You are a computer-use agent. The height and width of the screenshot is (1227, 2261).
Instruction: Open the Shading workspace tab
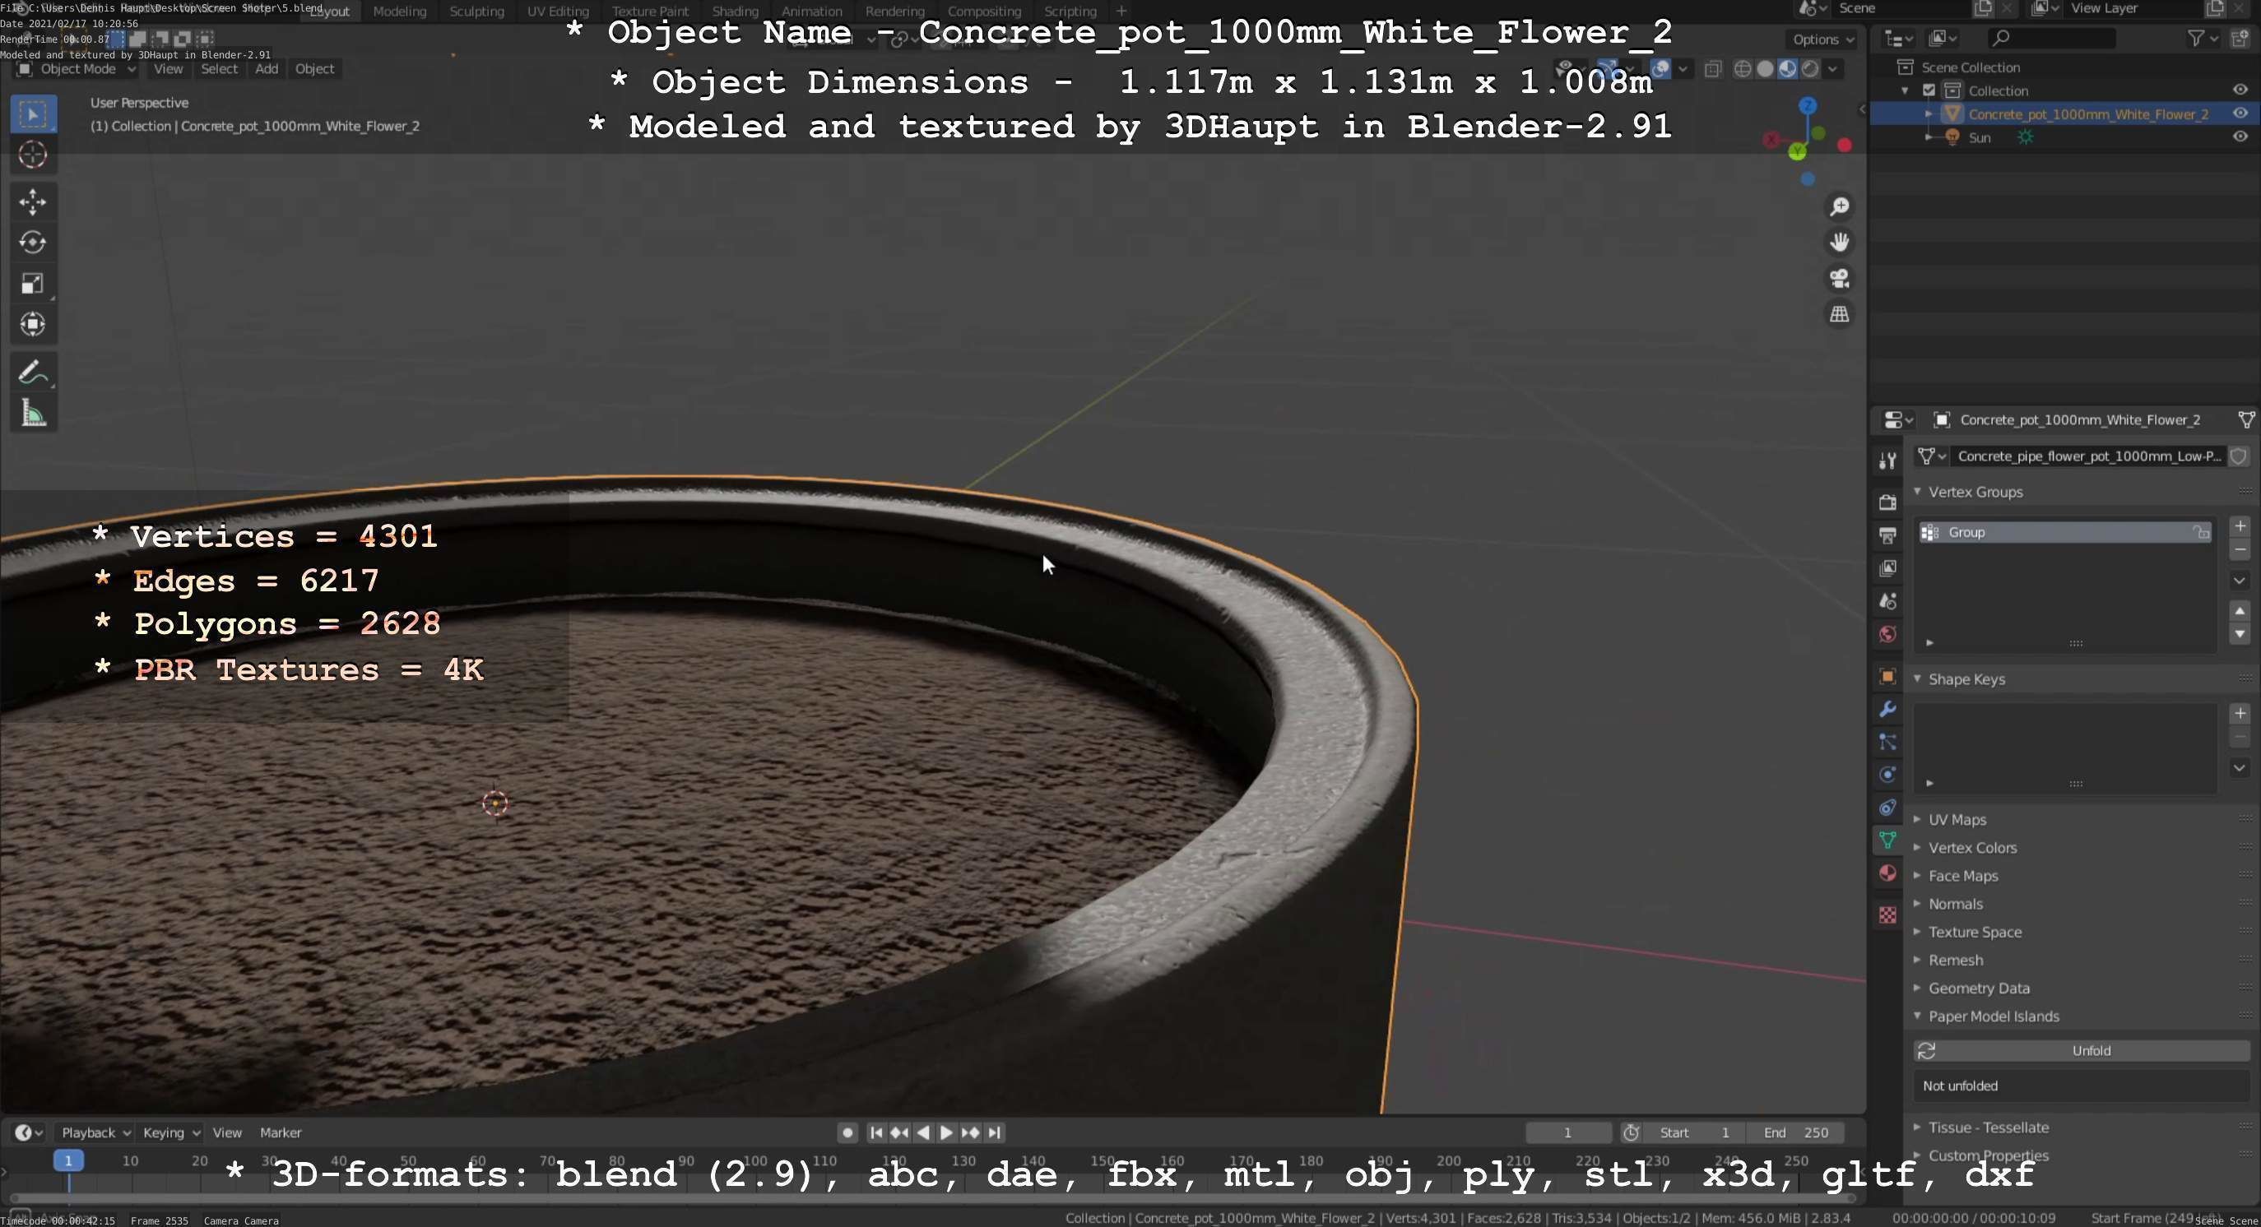click(x=735, y=12)
